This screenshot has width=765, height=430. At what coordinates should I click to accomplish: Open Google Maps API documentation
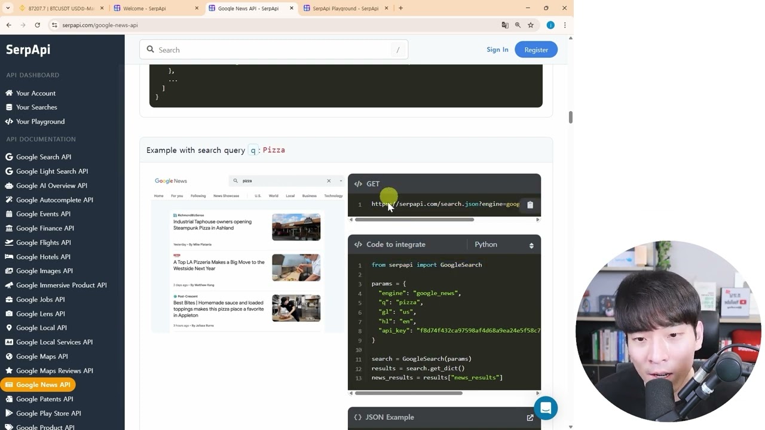(42, 357)
